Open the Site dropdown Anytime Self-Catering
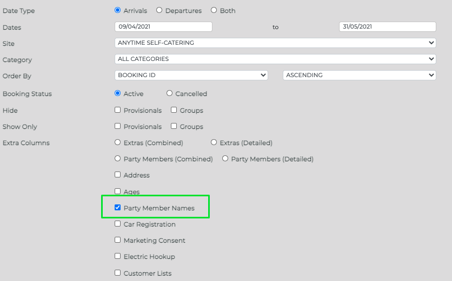Viewport: 452px width, 281px height. pos(275,43)
